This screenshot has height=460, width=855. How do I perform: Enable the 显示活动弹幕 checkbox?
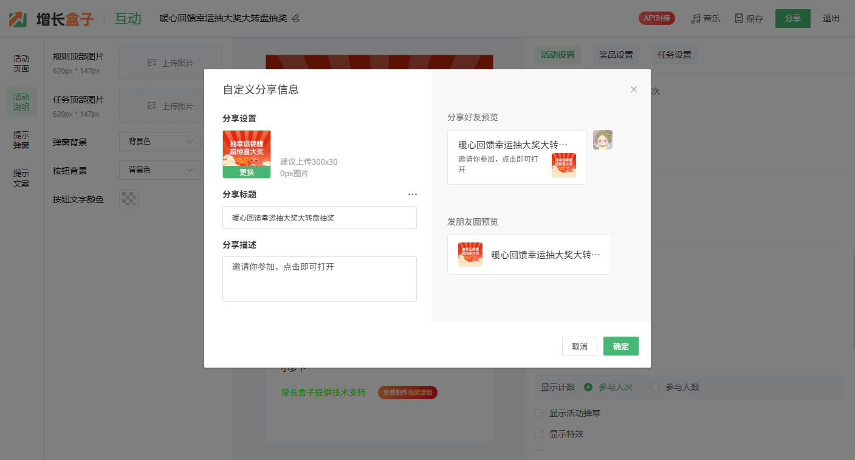point(539,413)
